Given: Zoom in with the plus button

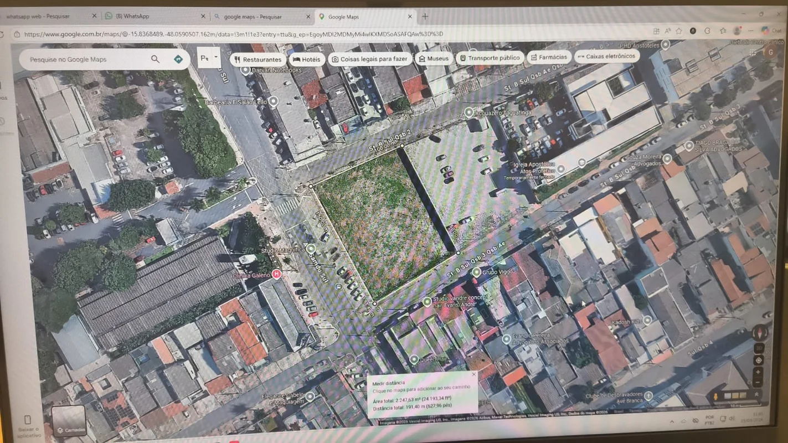Looking at the screenshot, I should pos(758,372).
